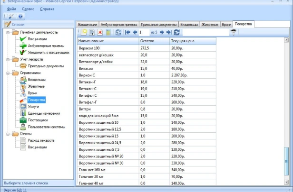Click the page number input field
The width and height of the screenshot is (293, 192).
tap(143, 32)
